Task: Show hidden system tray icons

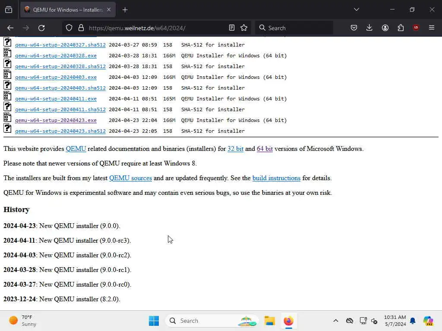Action: pyautogui.click(x=336, y=321)
